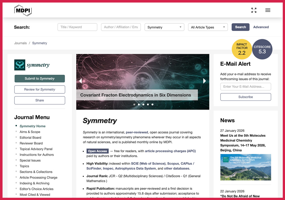Open Most Cited & Viewed menu item
Image resolution: width=285 pixels, height=200 pixels.
pyautogui.click(x=35, y=195)
